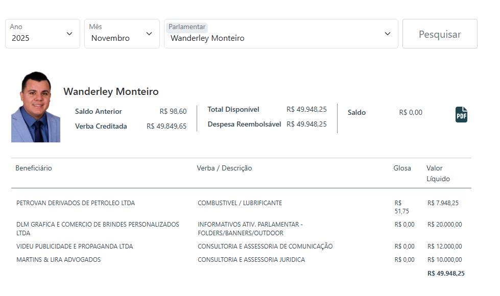
Task: Click the Beneficiário column header
Action: coord(34,168)
